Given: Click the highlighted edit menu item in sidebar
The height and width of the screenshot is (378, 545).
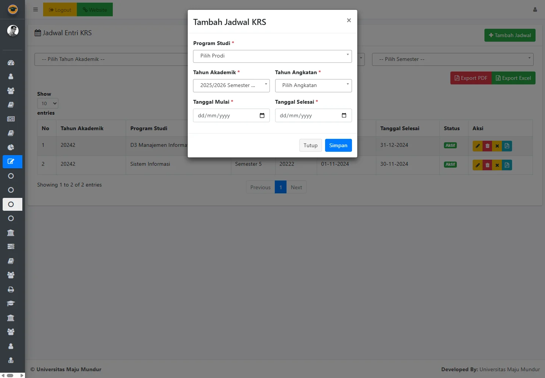Looking at the screenshot, I should [11, 162].
